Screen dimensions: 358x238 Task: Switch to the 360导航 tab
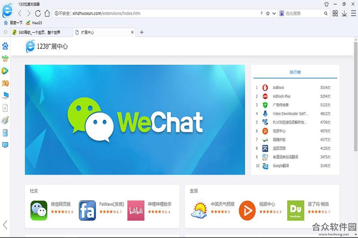(41, 32)
